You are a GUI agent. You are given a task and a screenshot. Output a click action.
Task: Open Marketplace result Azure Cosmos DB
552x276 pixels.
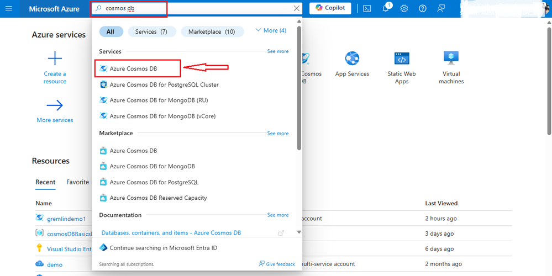[x=133, y=151]
